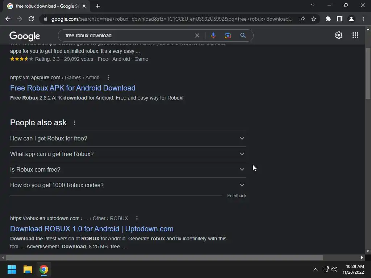Submit search with magnifier icon

click(x=243, y=35)
